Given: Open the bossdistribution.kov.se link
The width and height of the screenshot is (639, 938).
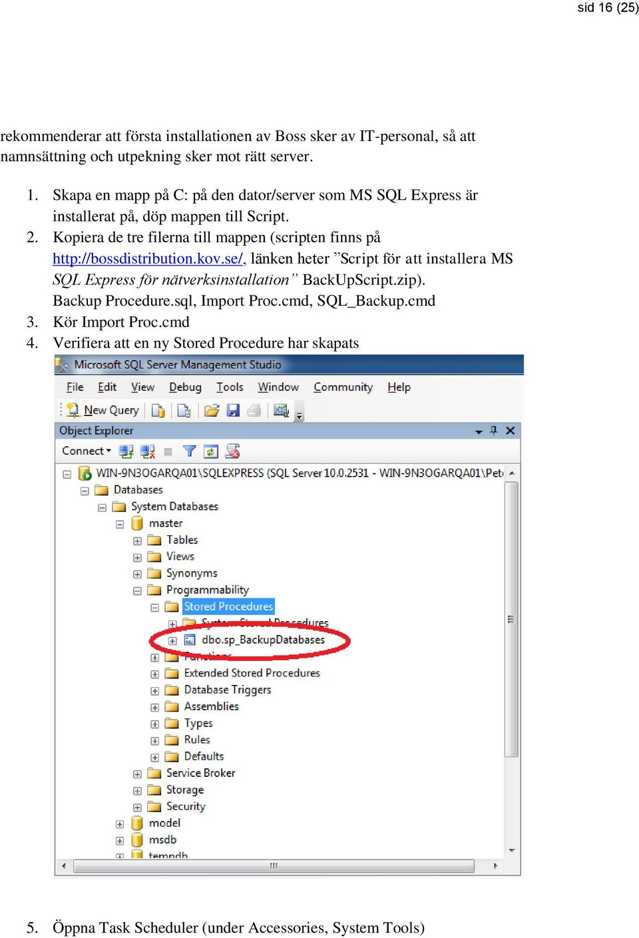Looking at the screenshot, I should pos(148,258).
